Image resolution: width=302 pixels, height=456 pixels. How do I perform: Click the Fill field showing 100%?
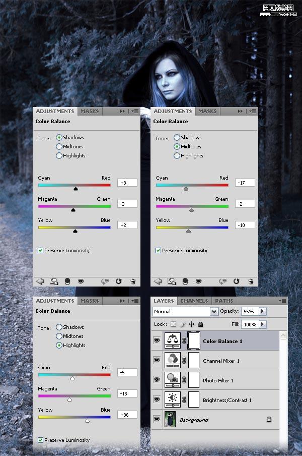pos(250,324)
